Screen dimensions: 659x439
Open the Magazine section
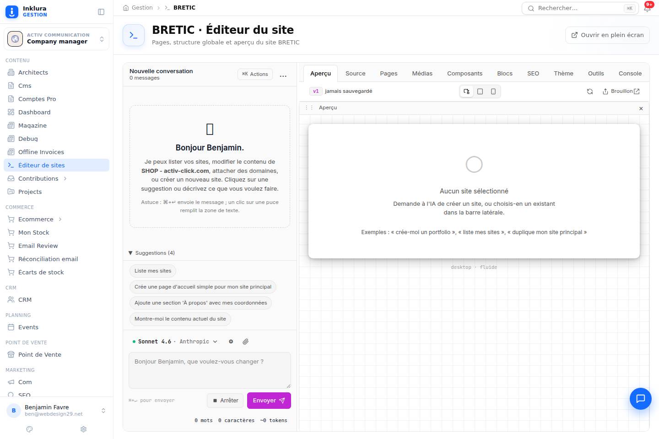pyautogui.click(x=56, y=125)
